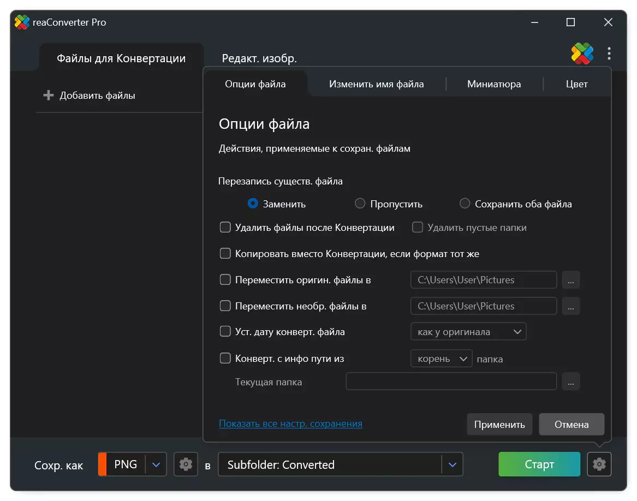Browse for Текущая папка location
The height and width of the screenshot is (501, 637).
pyautogui.click(x=570, y=381)
